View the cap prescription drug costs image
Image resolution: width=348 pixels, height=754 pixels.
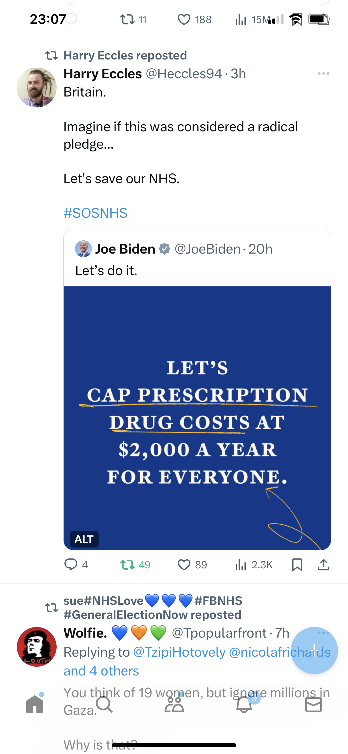pyautogui.click(x=197, y=418)
